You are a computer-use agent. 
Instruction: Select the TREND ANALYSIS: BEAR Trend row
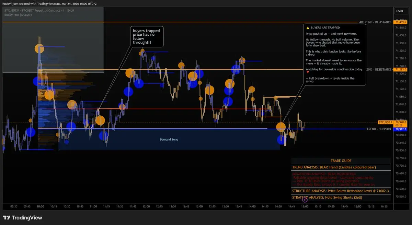coord(341,167)
